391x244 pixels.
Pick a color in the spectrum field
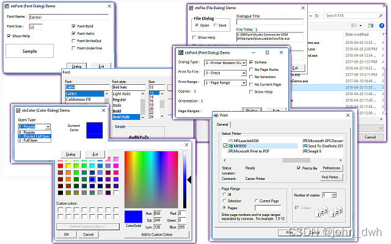[x=152, y=179]
